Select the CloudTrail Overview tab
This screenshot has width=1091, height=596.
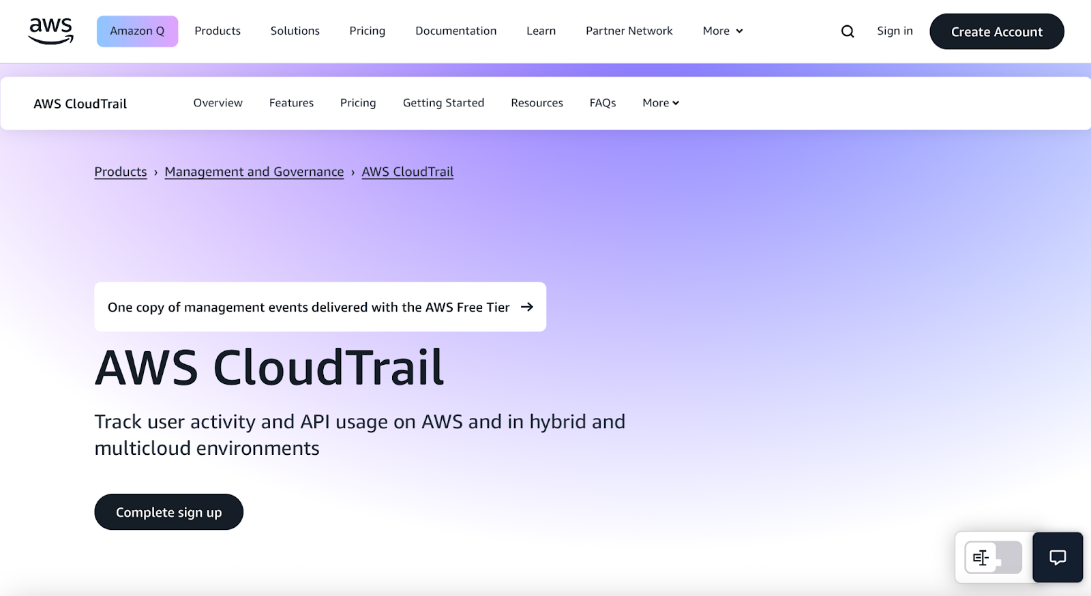218,103
